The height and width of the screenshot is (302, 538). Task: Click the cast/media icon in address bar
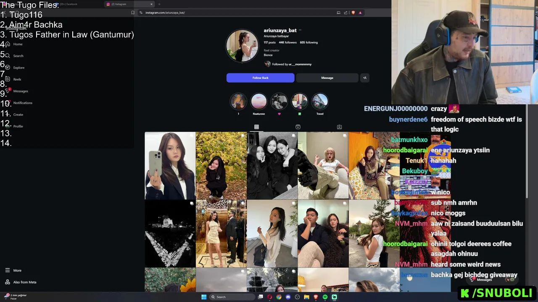pyautogui.click(x=338, y=13)
